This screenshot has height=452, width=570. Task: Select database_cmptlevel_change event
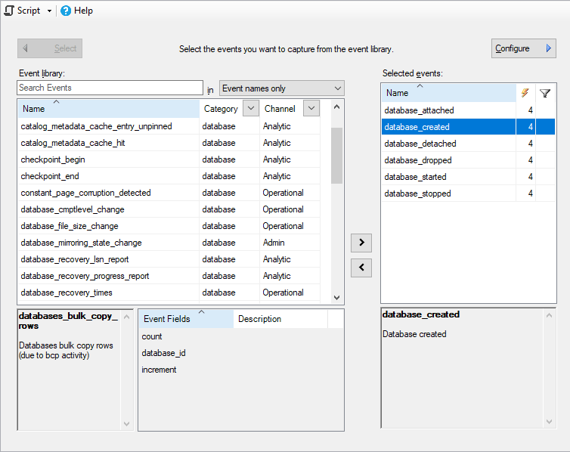[108, 209]
